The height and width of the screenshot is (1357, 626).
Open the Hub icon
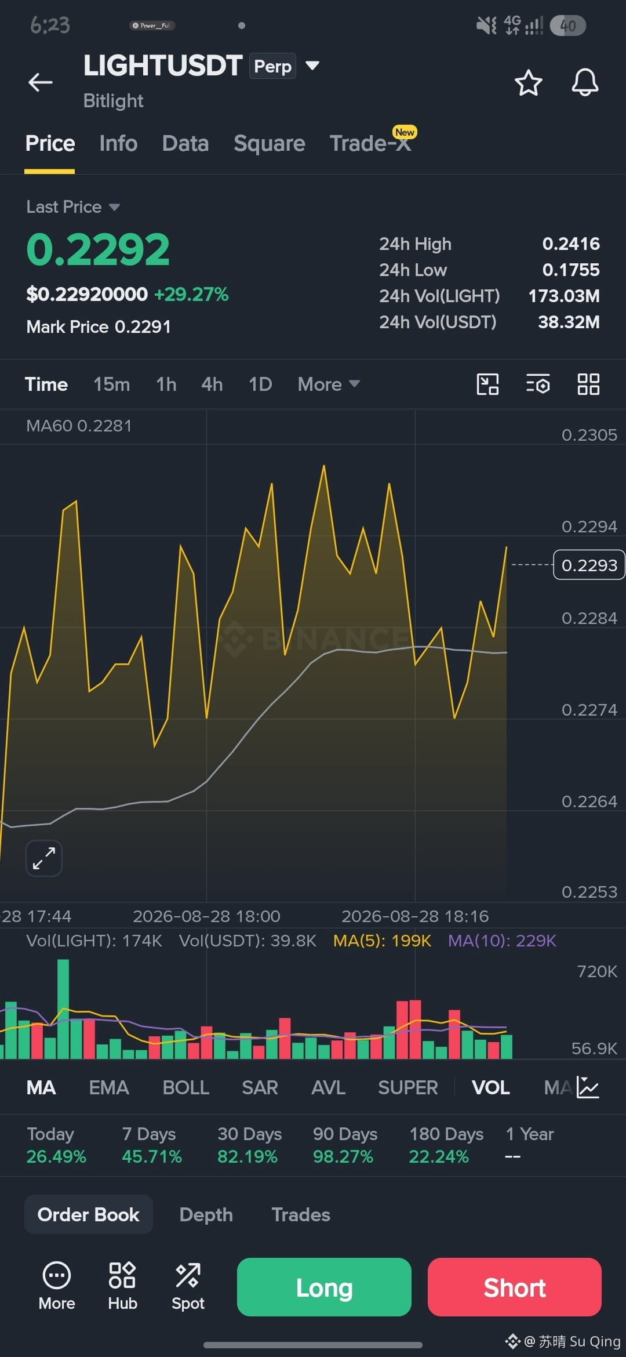click(122, 1286)
